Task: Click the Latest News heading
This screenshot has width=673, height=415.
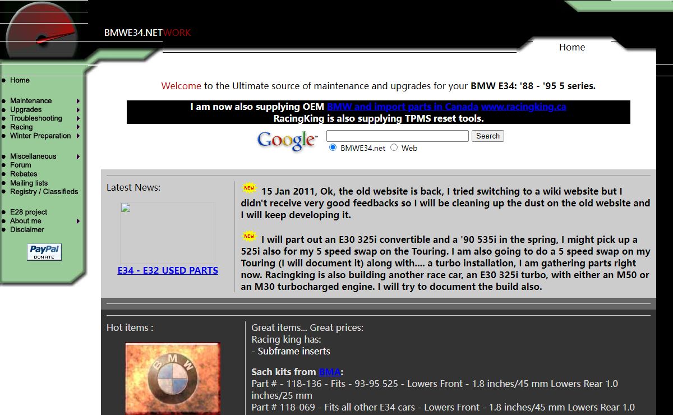Action: click(x=133, y=187)
